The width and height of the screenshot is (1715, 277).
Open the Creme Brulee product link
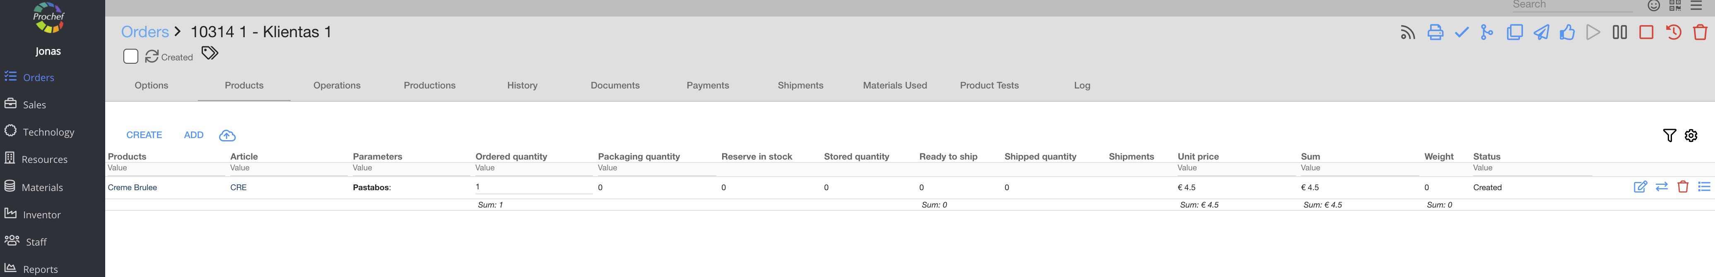pos(132,187)
